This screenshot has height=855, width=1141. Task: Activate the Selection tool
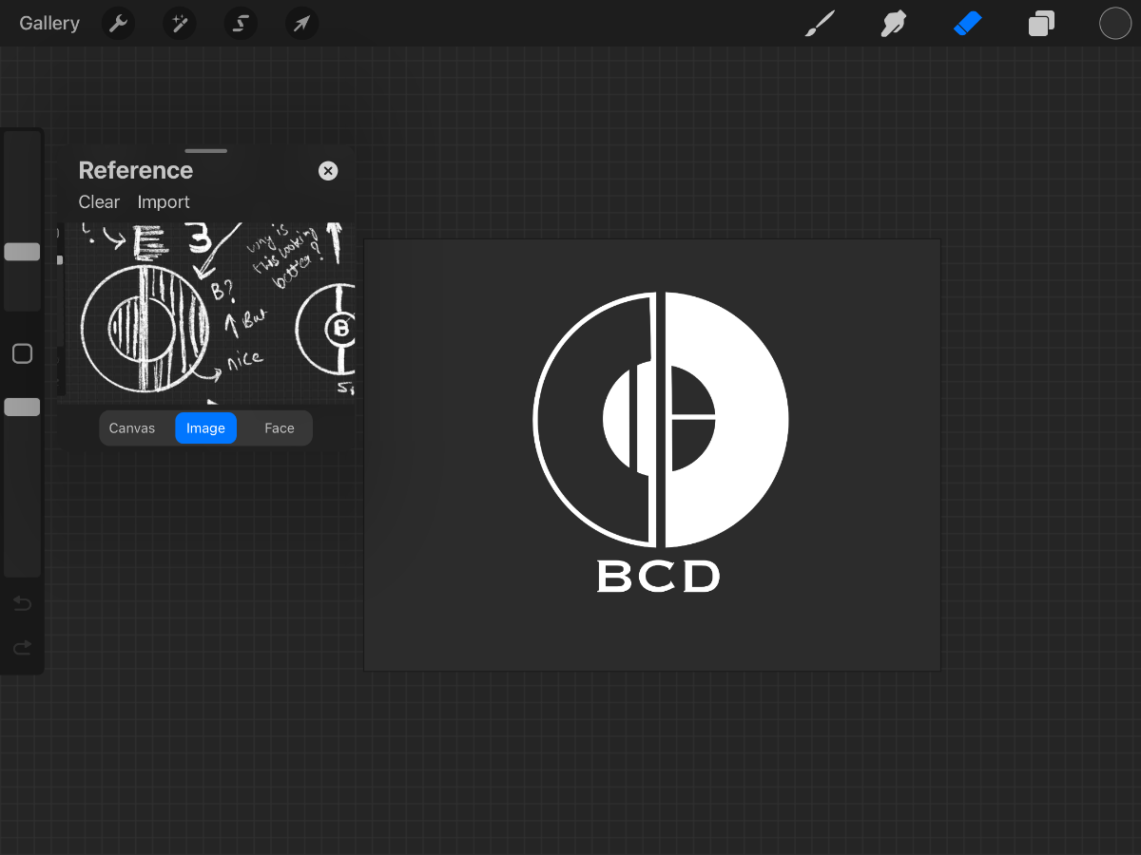241,24
